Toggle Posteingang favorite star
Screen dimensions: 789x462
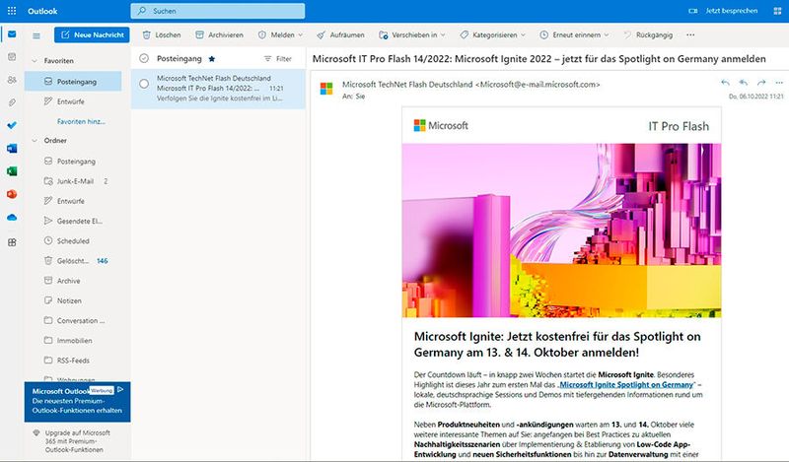pos(212,59)
